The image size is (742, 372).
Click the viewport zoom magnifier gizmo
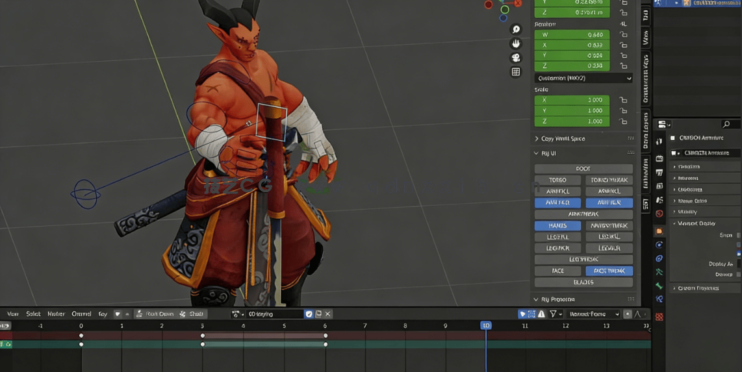pos(516,29)
